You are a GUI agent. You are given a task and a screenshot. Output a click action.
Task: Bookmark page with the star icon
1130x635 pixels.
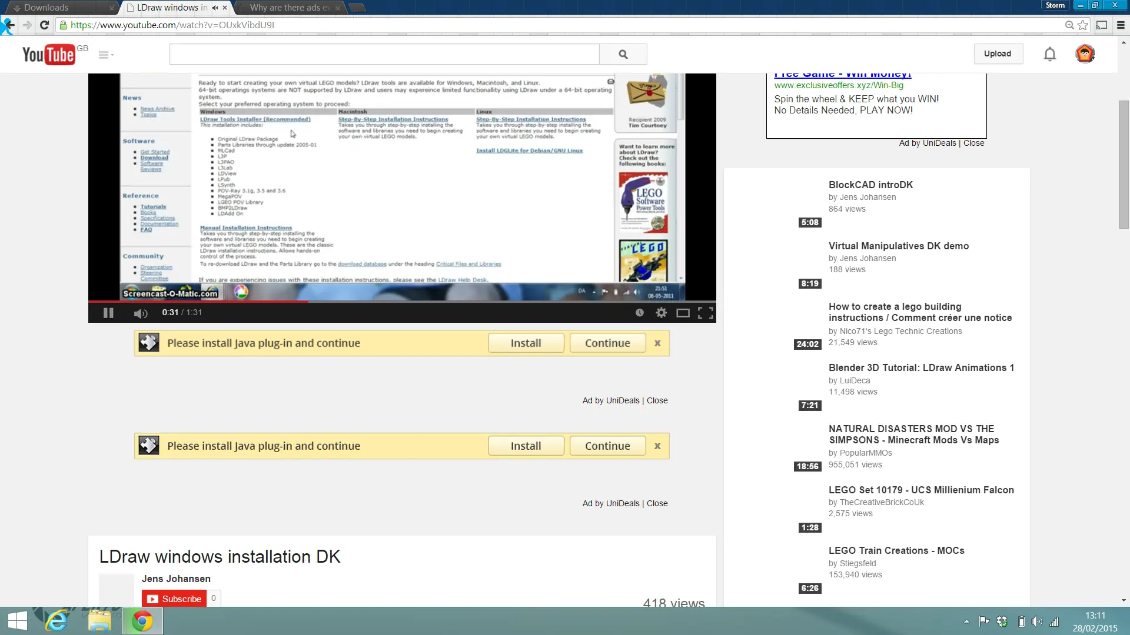coord(1082,25)
